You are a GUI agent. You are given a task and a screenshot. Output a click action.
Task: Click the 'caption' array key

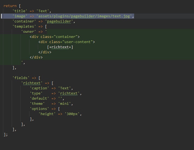pyautogui.click(x=39, y=88)
